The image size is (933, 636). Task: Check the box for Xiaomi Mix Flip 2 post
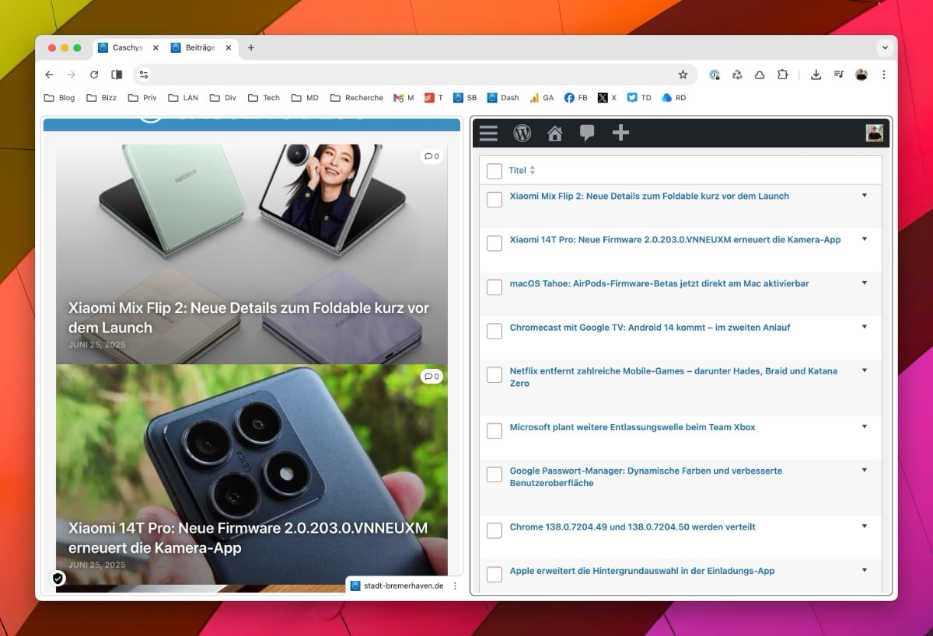point(494,200)
